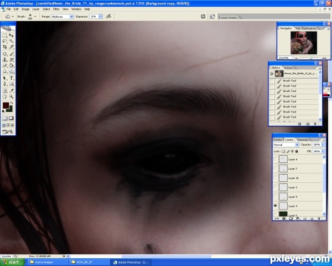Open the Brush preset picker dropdown
The width and height of the screenshot is (332, 266).
click(35, 16)
